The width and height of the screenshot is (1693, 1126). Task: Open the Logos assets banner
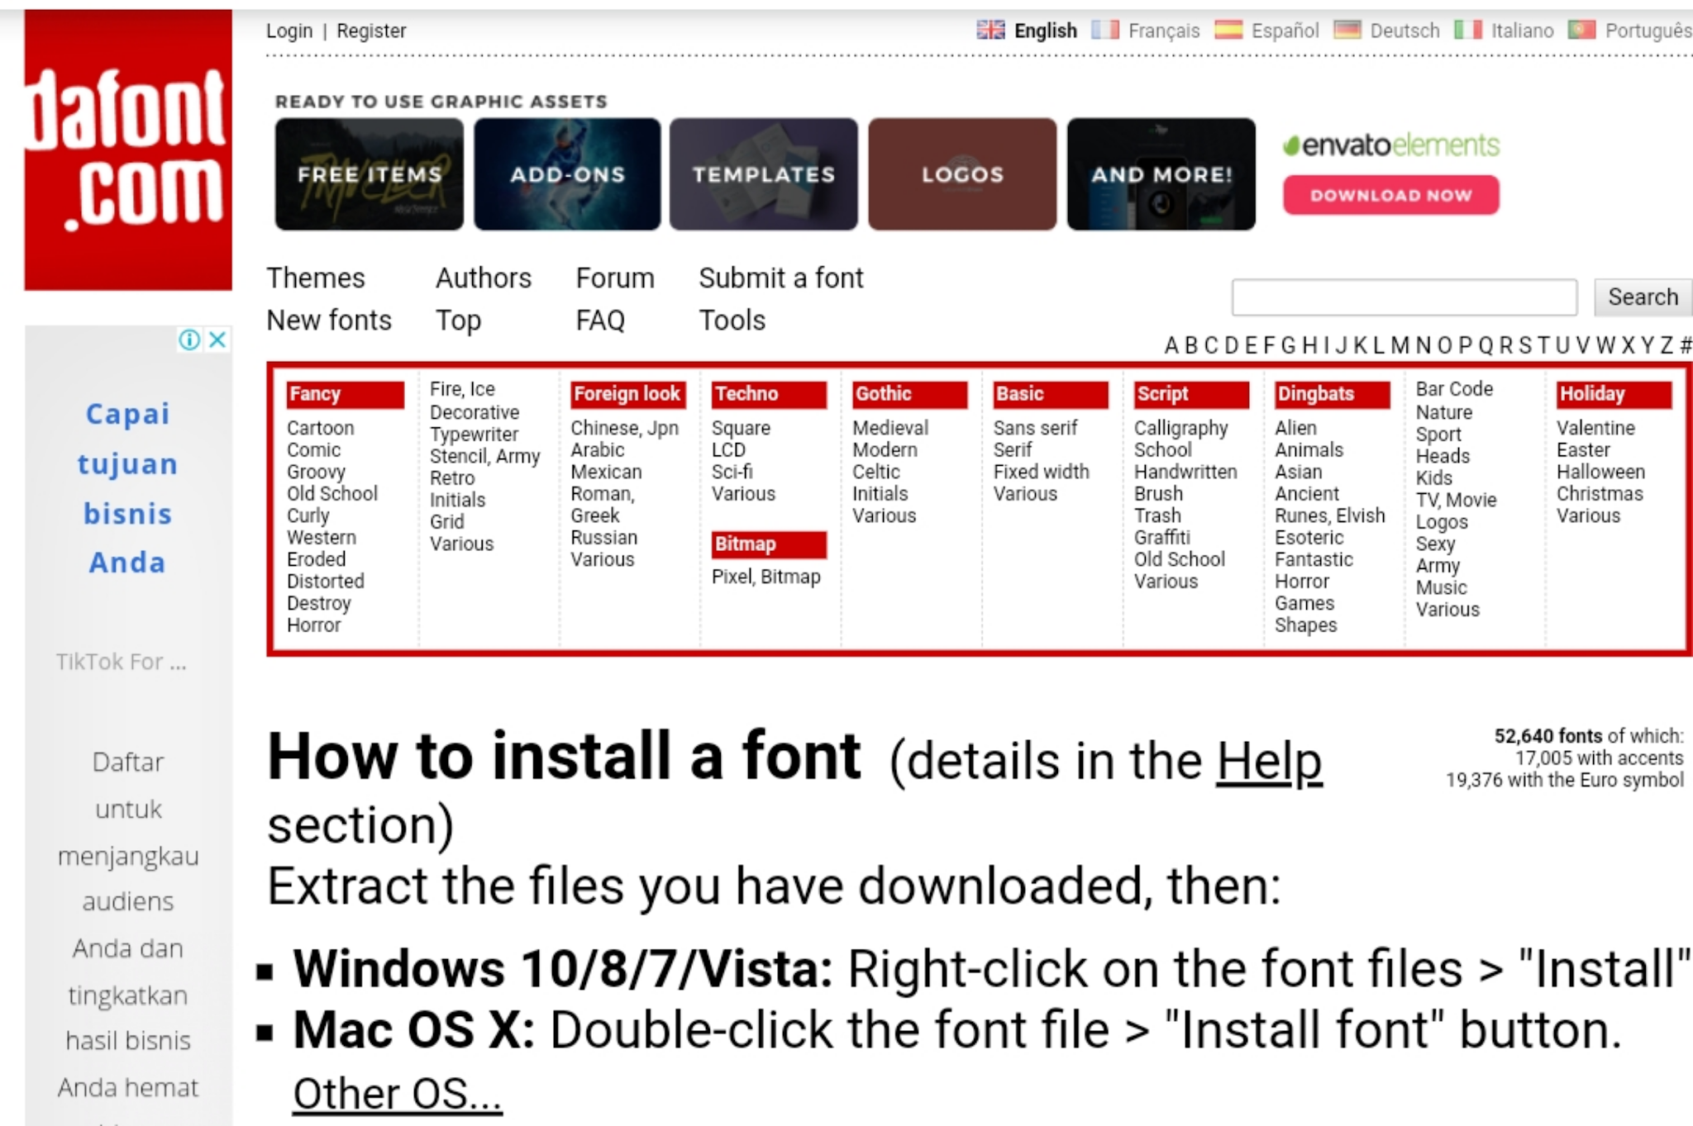(x=961, y=174)
